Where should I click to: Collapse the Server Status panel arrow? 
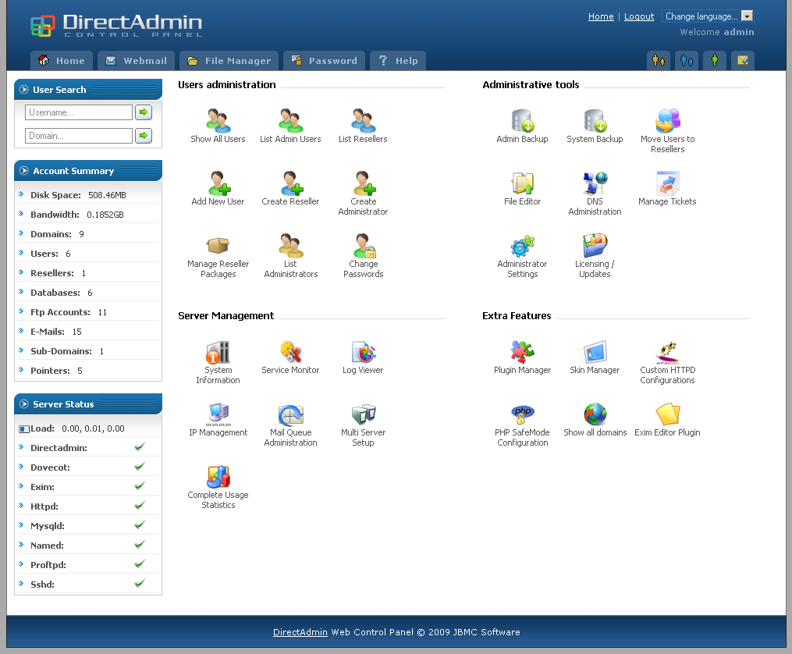click(x=23, y=404)
